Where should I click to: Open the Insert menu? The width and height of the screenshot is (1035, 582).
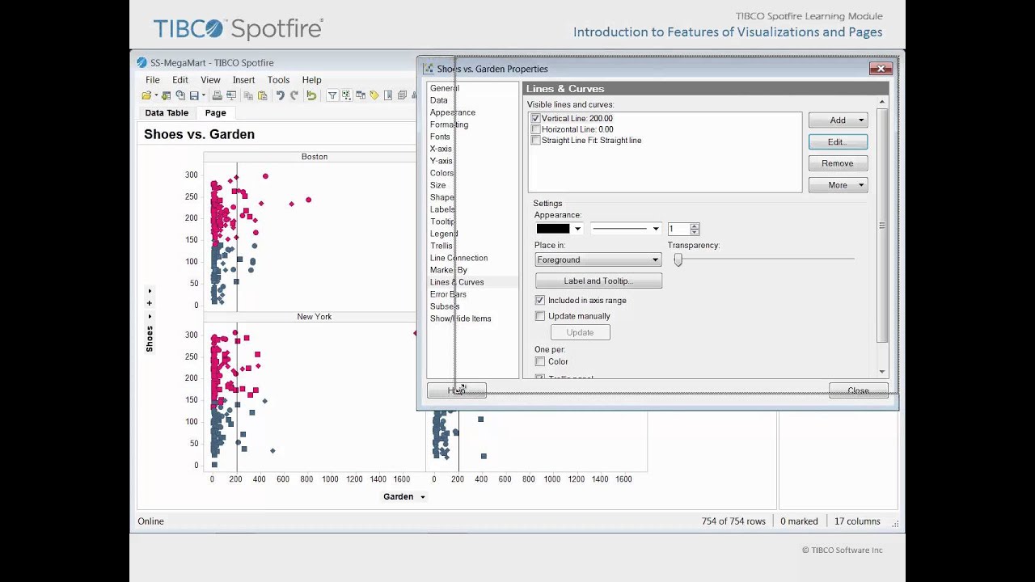click(x=243, y=80)
